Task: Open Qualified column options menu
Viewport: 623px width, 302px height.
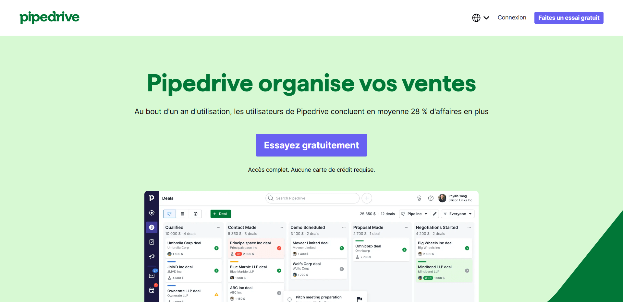Action: [x=218, y=227]
